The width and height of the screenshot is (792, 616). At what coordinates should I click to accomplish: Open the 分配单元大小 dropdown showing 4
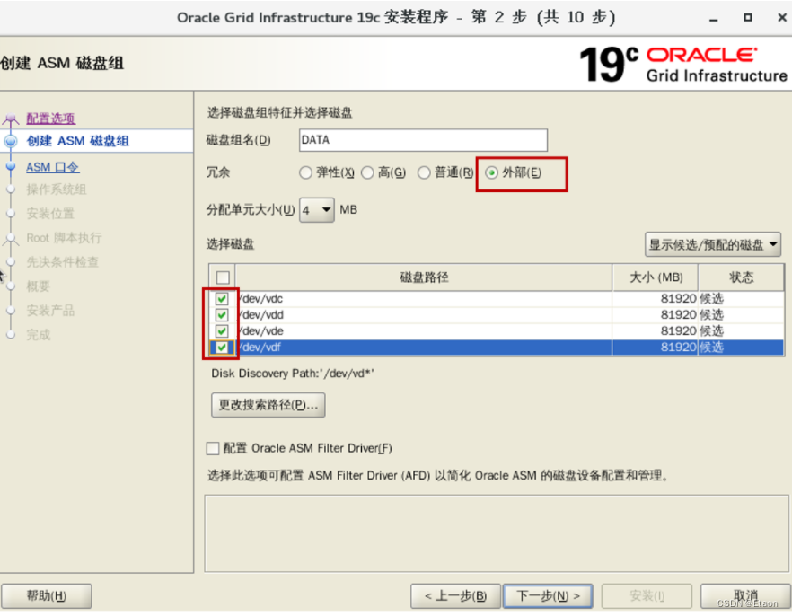(x=317, y=209)
